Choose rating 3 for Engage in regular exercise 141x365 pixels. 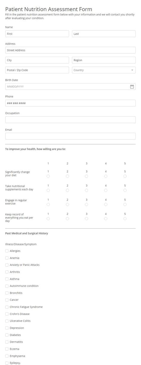[x=87, y=204]
